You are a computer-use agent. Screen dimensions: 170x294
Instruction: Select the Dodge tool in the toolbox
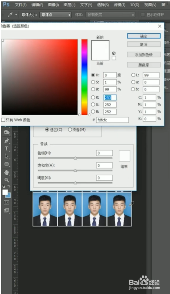point(7,132)
